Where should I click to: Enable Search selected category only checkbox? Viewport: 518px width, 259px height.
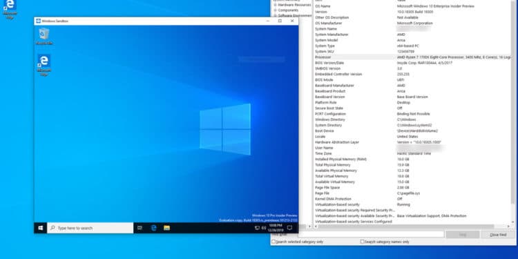pyautogui.click(x=274, y=242)
